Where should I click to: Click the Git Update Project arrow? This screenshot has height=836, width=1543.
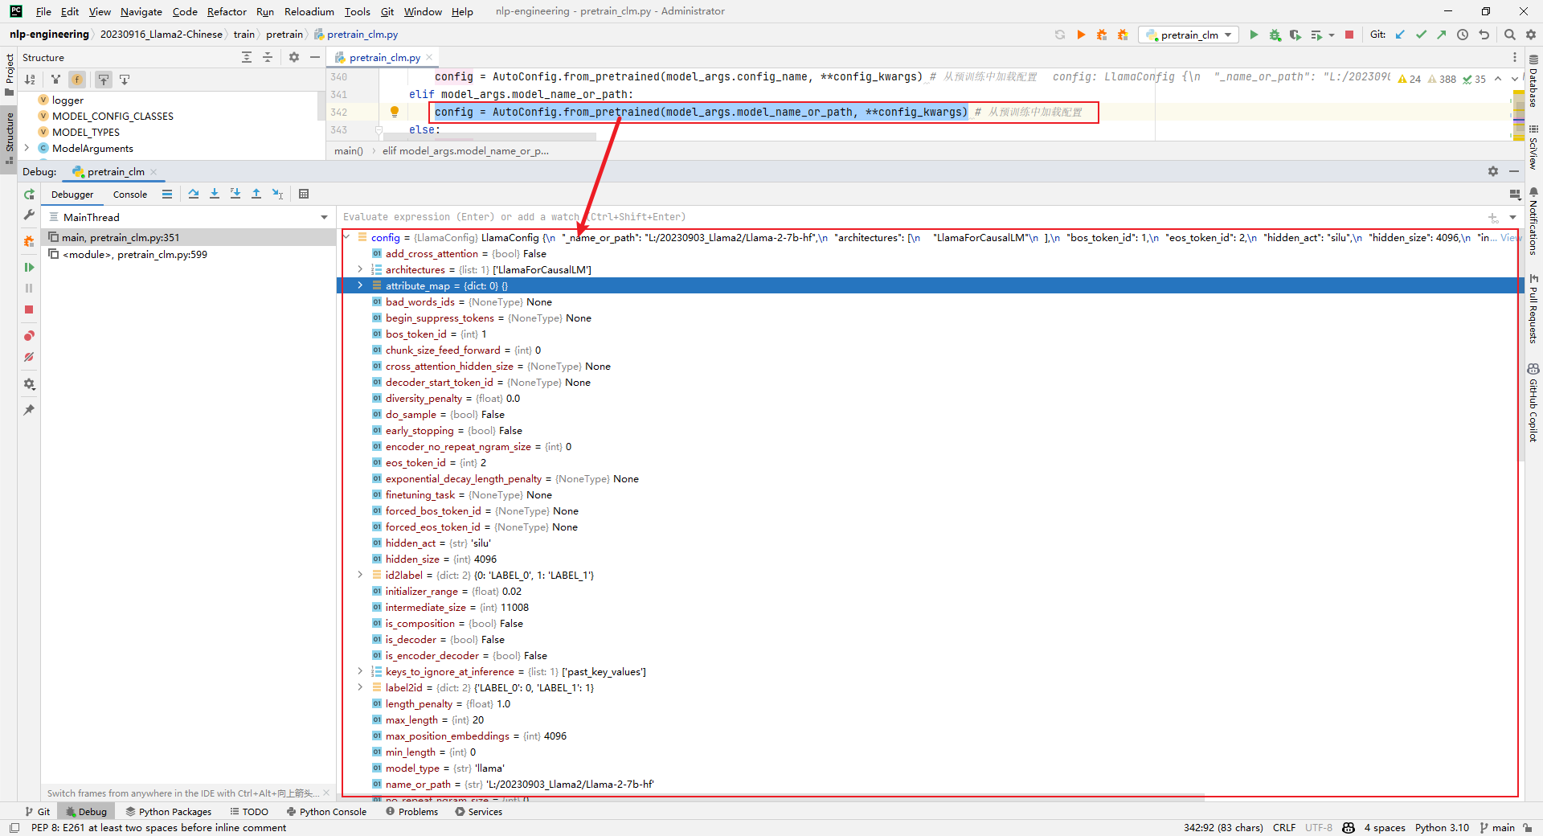click(x=1400, y=35)
